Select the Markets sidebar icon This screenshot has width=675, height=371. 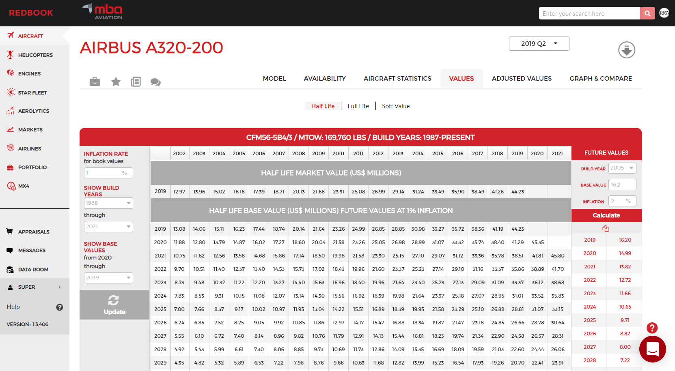(x=10, y=129)
